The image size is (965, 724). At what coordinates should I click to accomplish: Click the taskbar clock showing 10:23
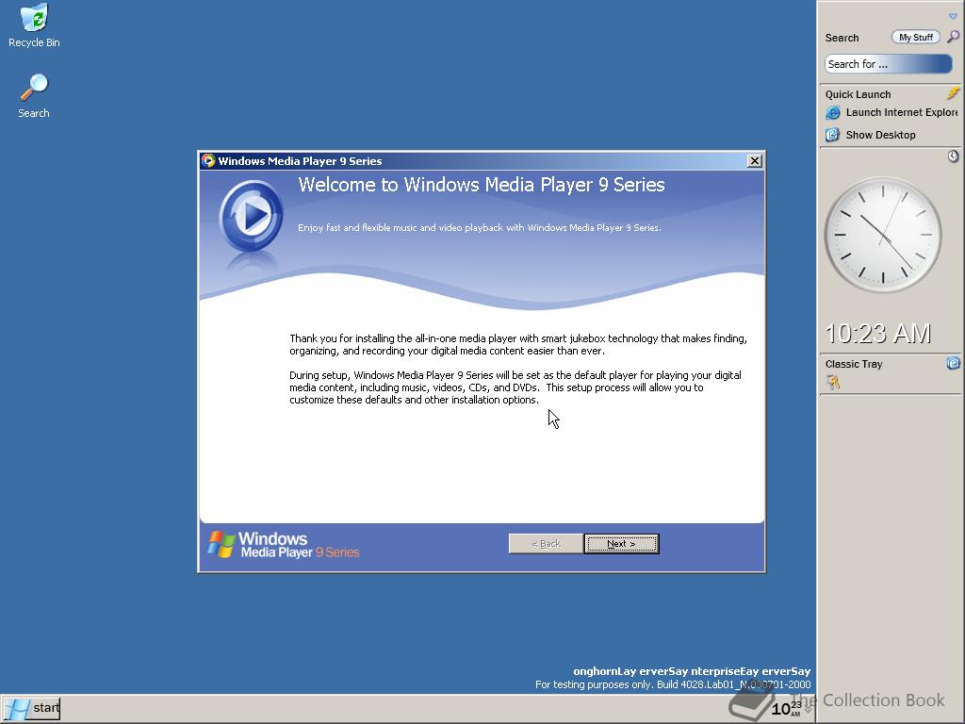click(x=787, y=708)
